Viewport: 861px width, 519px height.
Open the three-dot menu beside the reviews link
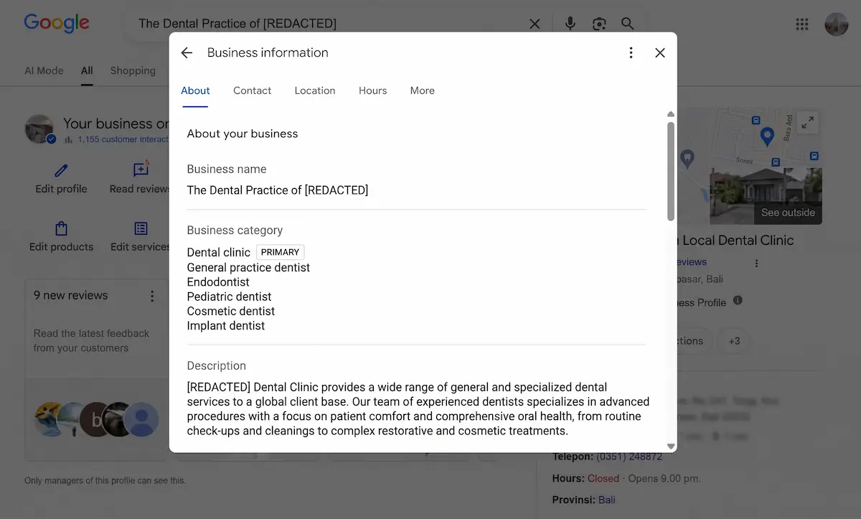click(756, 263)
